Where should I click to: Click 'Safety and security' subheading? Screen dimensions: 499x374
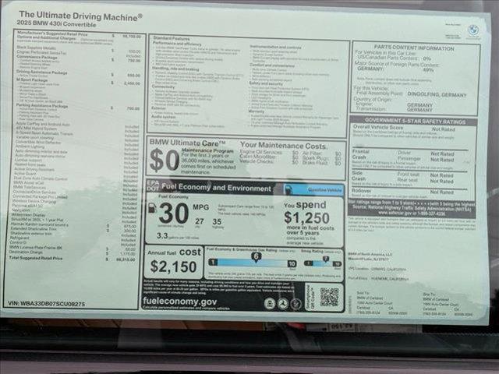pyautogui.click(x=266, y=83)
